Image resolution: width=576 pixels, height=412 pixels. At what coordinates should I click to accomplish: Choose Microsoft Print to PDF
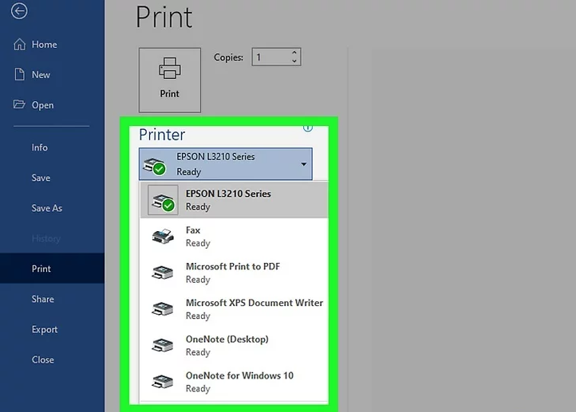point(234,273)
